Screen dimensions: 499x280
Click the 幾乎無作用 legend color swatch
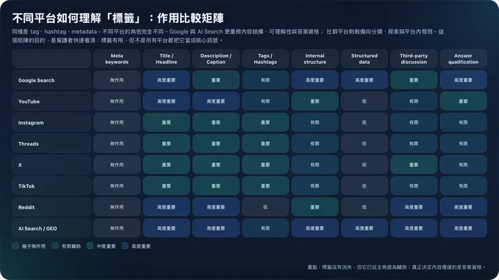pyautogui.click(x=16, y=246)
